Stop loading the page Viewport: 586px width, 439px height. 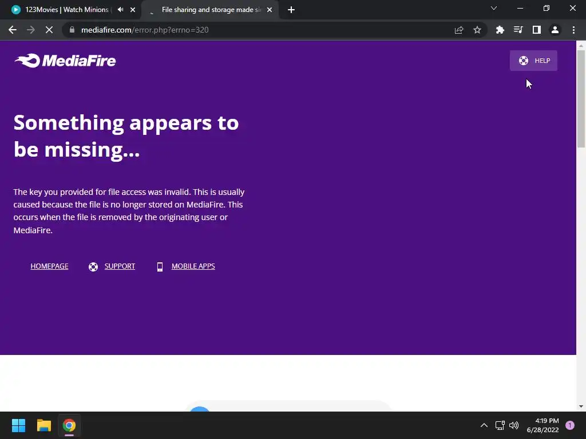pos(49,30)
